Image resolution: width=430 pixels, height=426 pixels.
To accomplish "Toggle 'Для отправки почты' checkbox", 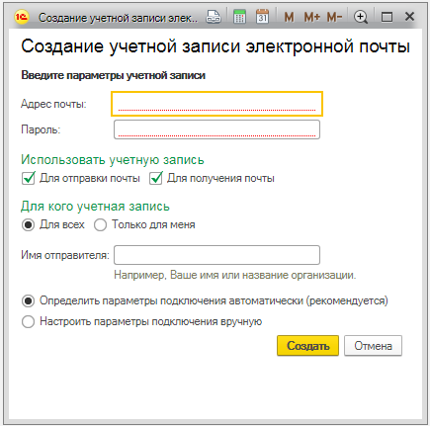I will pos(29,178).
